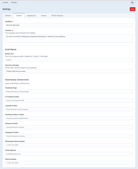The width and height of the screenshot is (138, 169).
Task: Click the Social & Contact Icons heading
Action: tap(17, 80)
